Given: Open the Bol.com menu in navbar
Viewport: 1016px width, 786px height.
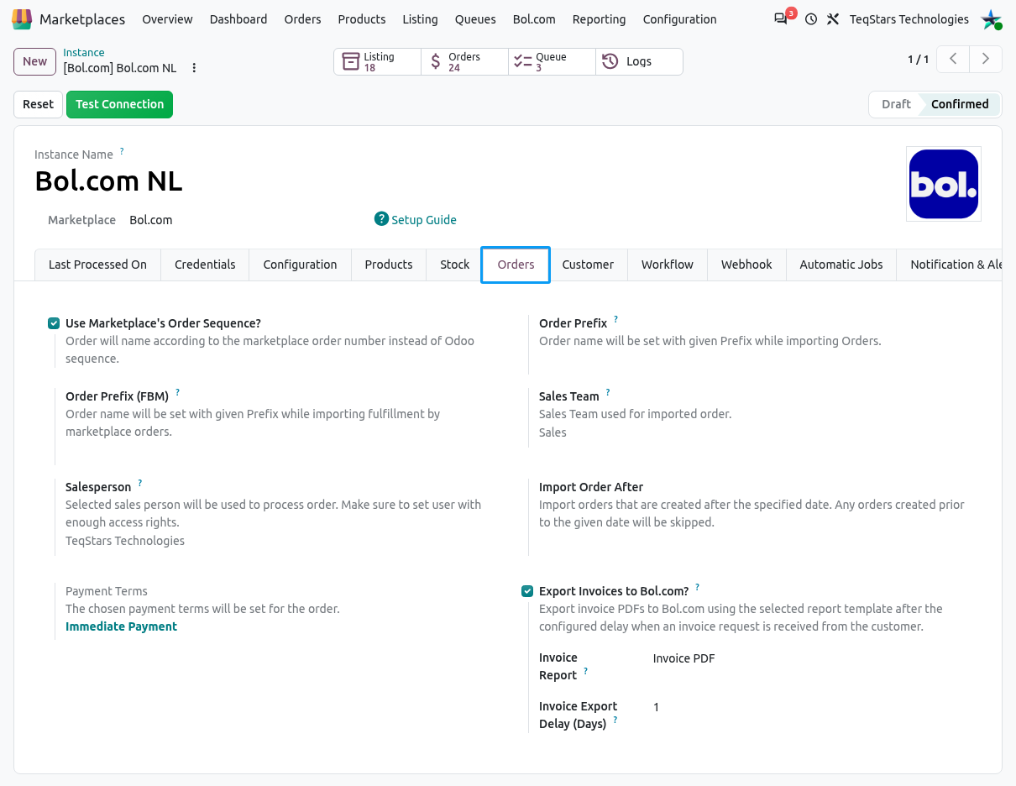Looking at the screenshot, I should point(534,18).
